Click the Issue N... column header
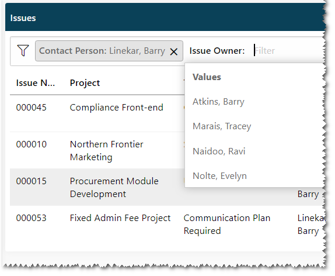Viewport: 335px width, 276px height. (36, 83)
